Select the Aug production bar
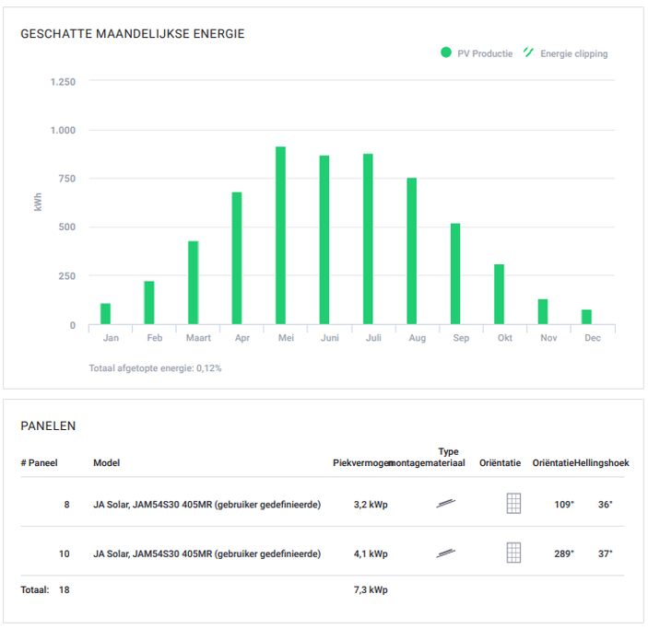The width and height of the screenshot is (648, 629). pos(412,251)
